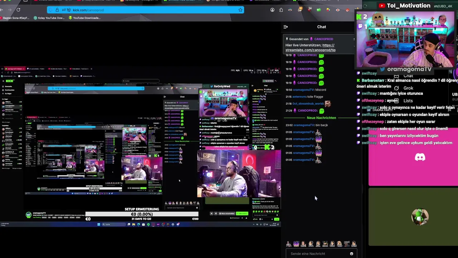Click CANOOPROD name in pinned message header
458x258 pixels.
tap(323, 39)
